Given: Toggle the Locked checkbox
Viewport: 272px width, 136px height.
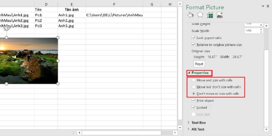Looking at the screenshot, I should [x=193, y=107].
